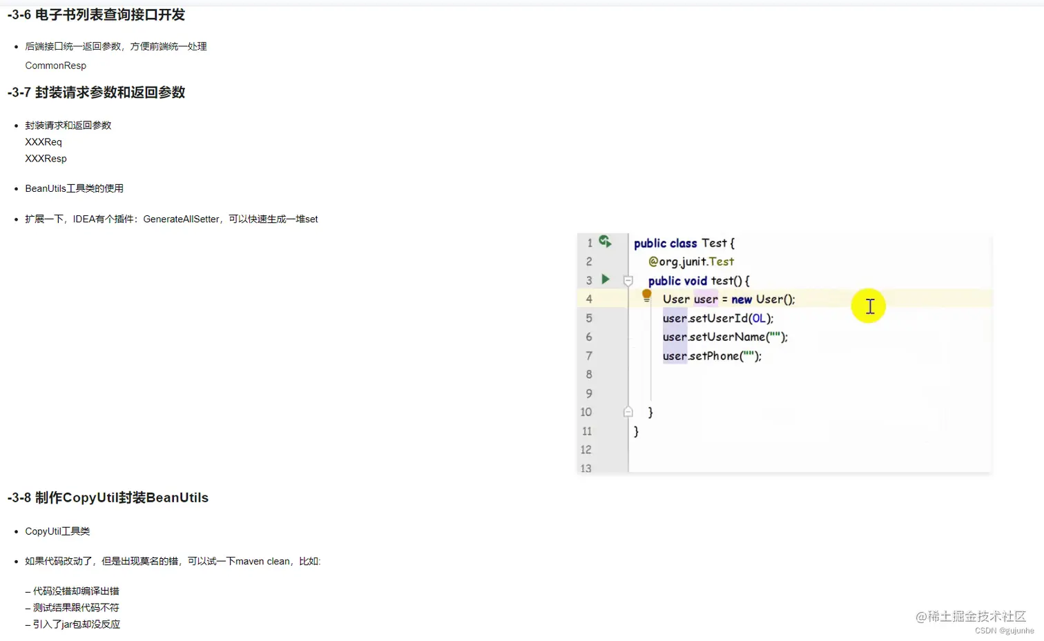
Task: Click the fold end marker at line 10
Action: [x=628, y=412]
